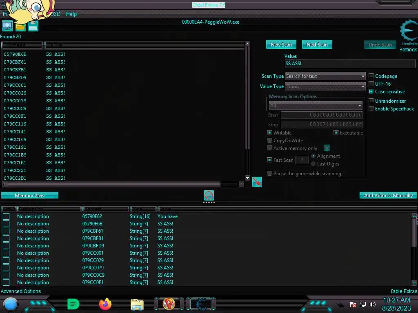Select the 'You have' value cell

167,216
